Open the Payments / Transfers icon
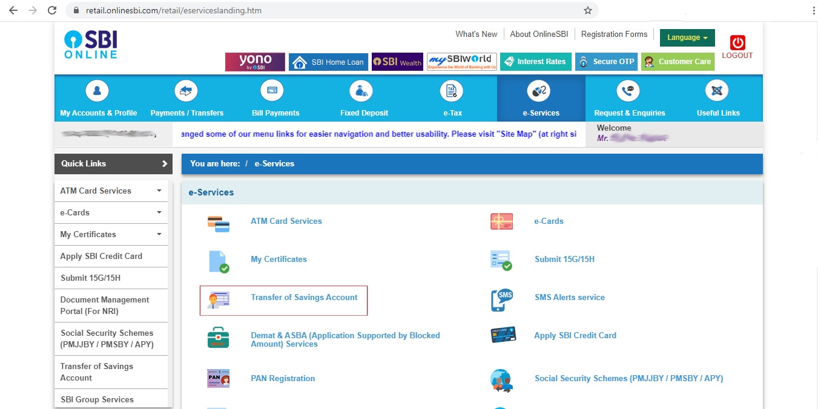 pyautogui.click(x=186, y=91)
